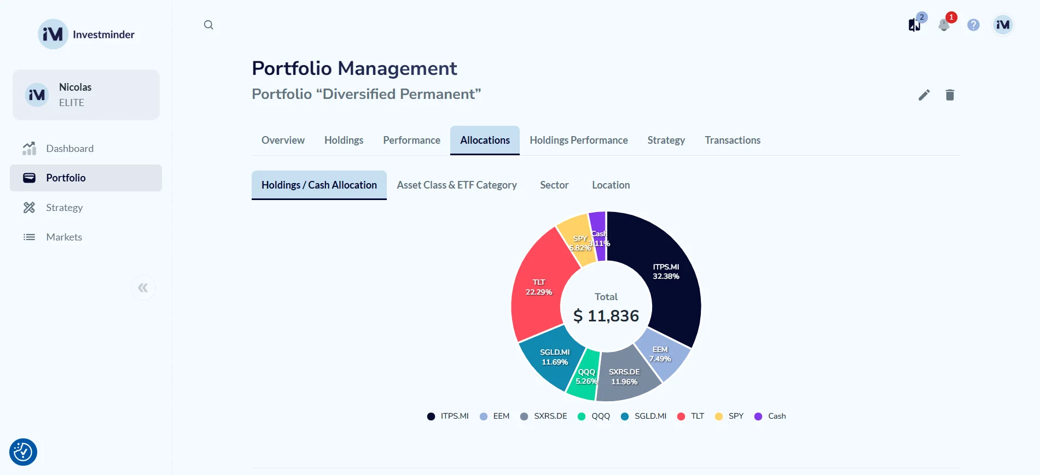Open the user profile avatar in the top-right corner

(x=1003, y=25)
